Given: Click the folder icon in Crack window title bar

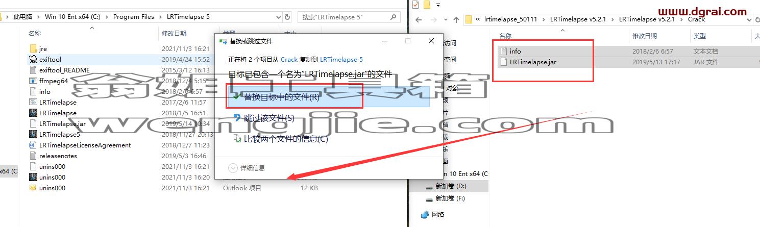Looking at the screenshot, I should pos(427,5).
